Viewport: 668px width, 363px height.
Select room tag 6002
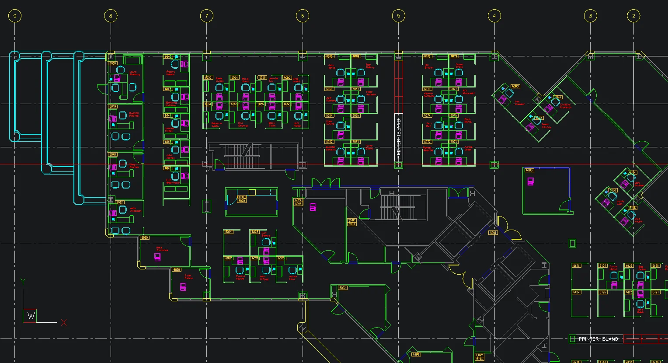click(343, 288)
